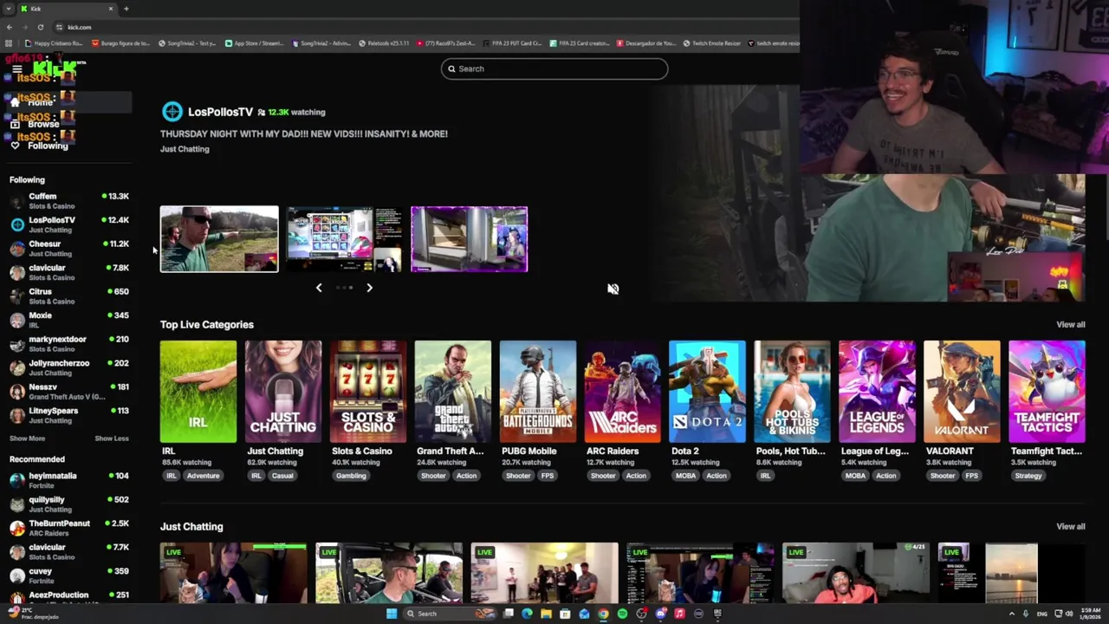Click Citrus avatar in Following list
The height and width of the screenshot is (624, 1109).
click(17, 296)
